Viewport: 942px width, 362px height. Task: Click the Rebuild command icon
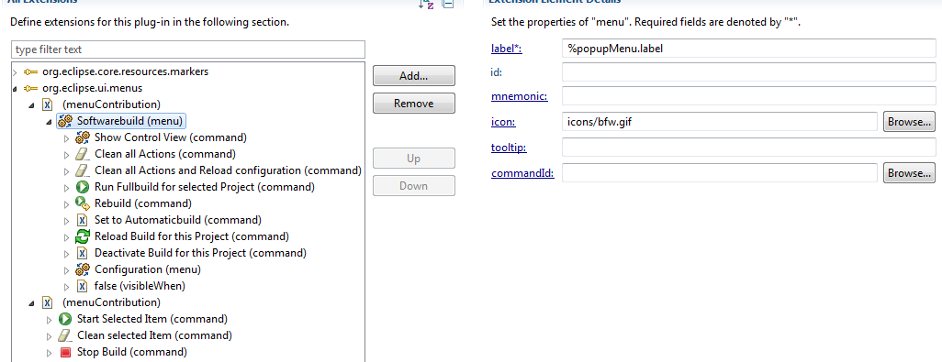(x=83, y=203)
